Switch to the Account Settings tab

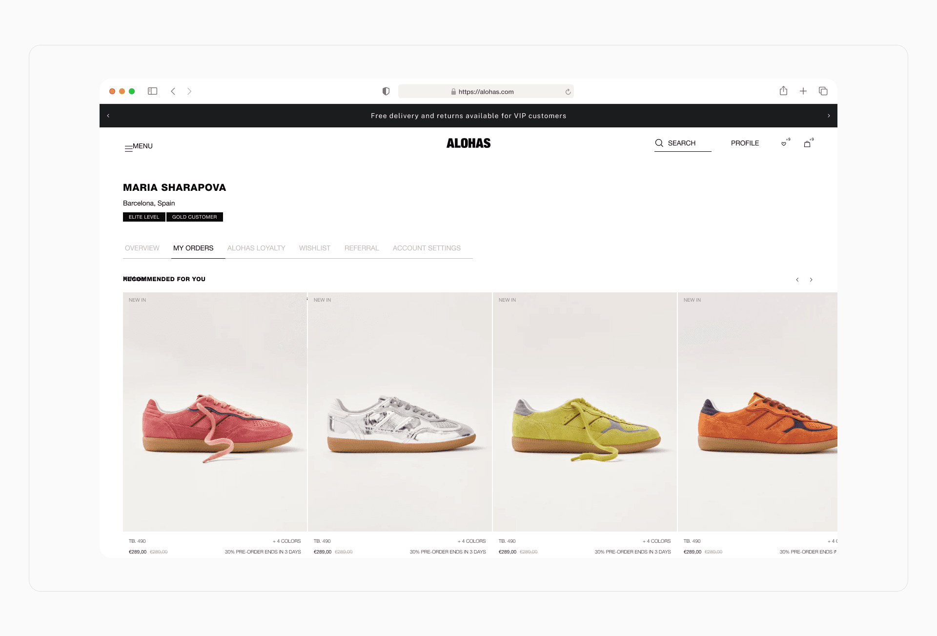click(x=427, y=248)
